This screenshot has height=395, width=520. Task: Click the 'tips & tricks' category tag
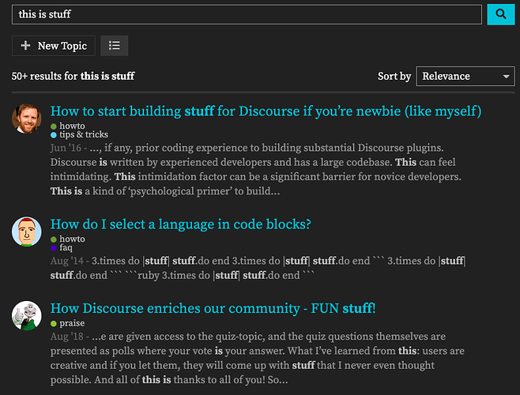tap(79, 134)
